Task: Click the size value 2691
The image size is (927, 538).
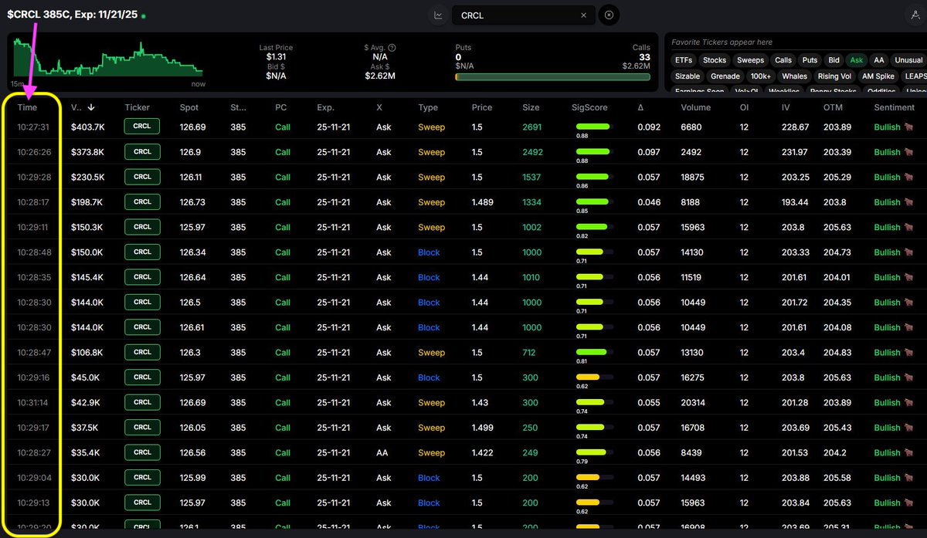Action: (532, 127)
